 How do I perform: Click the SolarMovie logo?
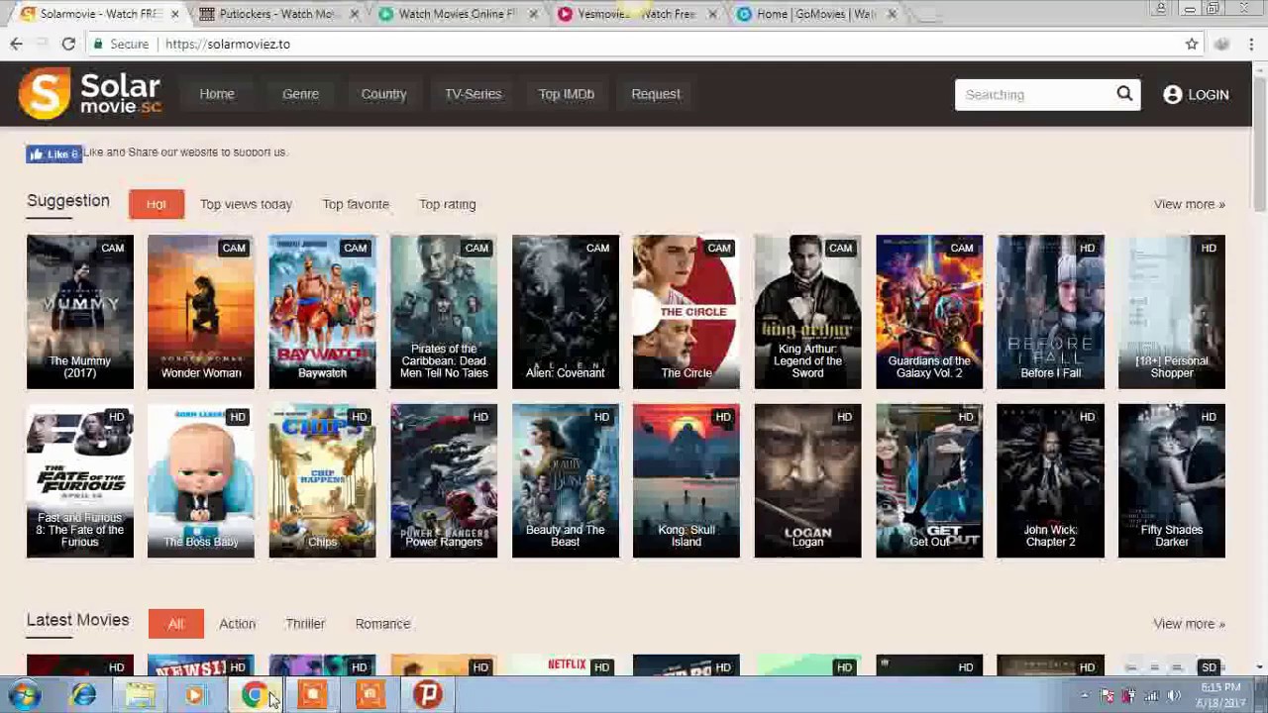[x=89, y=94]
